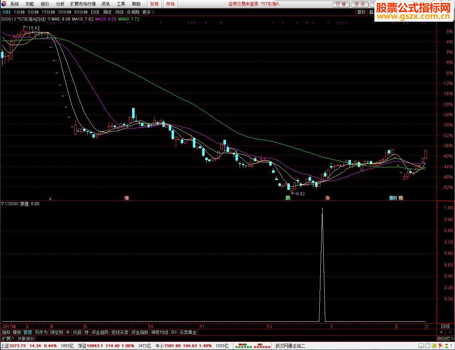
Task: Open the 工具 menu
Action: (x=121, y=4)
